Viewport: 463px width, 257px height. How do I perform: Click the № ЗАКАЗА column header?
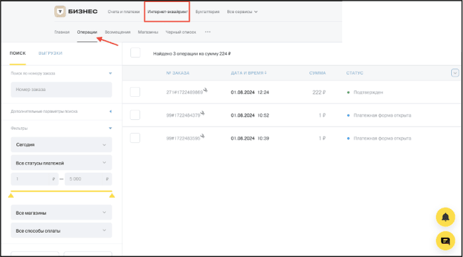tap(178, 73)
